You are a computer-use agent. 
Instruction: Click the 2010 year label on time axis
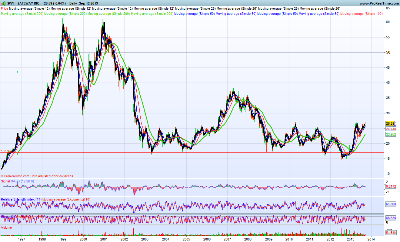point(289,239)
